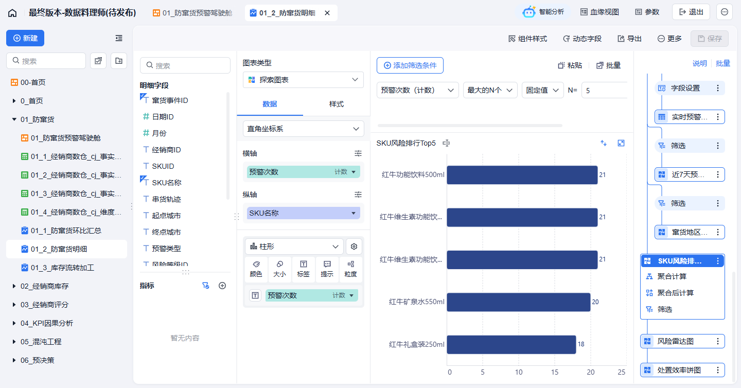Click the detail fields search box
This screenshot has height=388, width=741.
click(x=185, y=65)
